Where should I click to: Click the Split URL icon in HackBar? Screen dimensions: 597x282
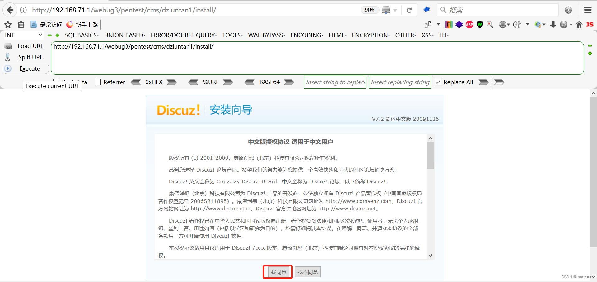point(8,57)
